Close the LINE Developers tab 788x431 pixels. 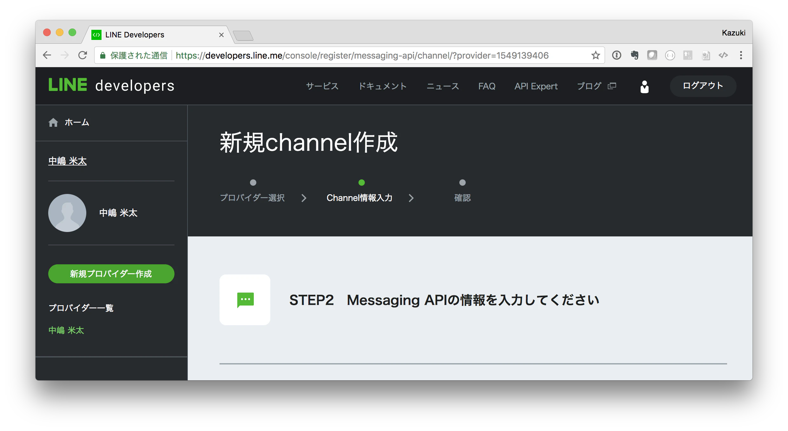[x=221, y=35]
